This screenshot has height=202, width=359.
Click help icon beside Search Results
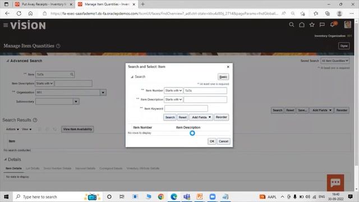[x=35, y=120]
